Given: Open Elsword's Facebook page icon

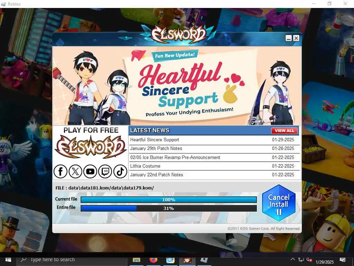Looking at the screenshot, I should coord(60,171).
